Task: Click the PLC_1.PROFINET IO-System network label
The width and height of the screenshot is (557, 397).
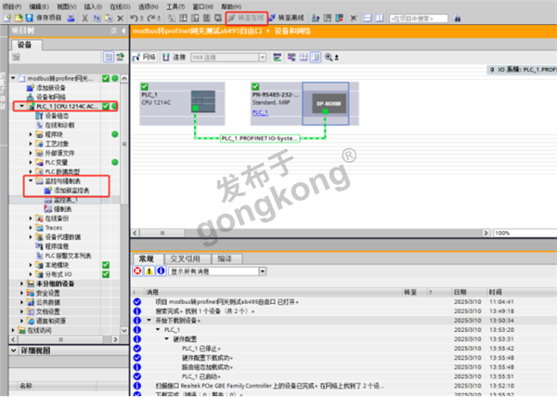Action: point(260,138)
